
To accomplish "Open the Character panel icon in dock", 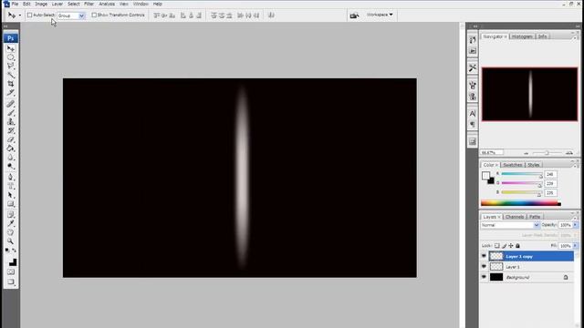I will [x=473, y=113].
